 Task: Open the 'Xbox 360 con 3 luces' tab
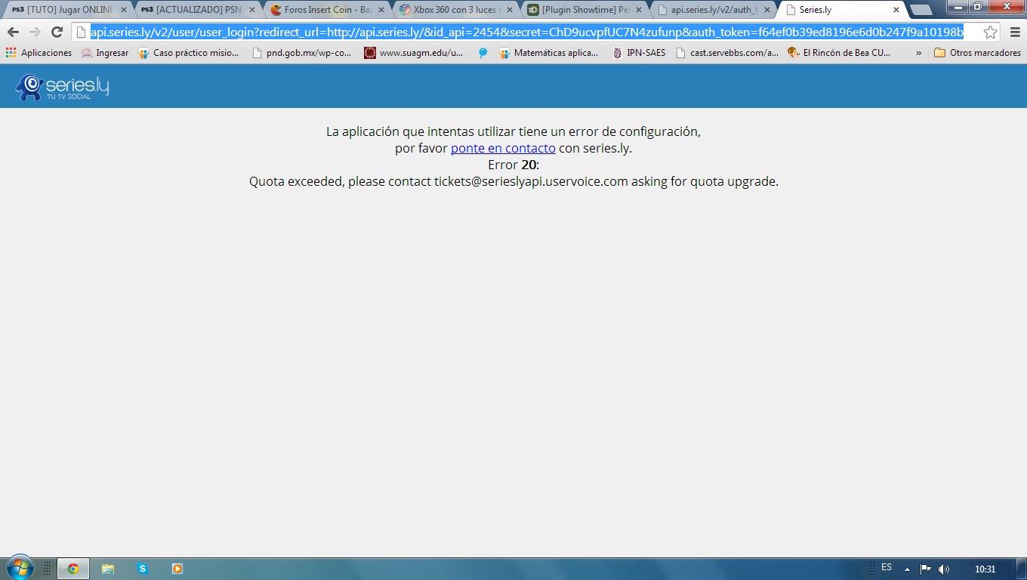(x=453, y=11)
